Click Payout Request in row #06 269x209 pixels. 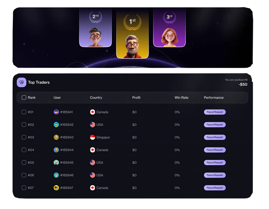tap(215, 175)
